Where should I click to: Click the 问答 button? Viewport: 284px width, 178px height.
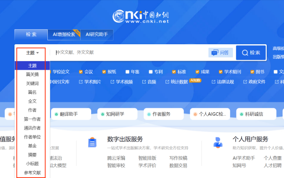[221, 52]
